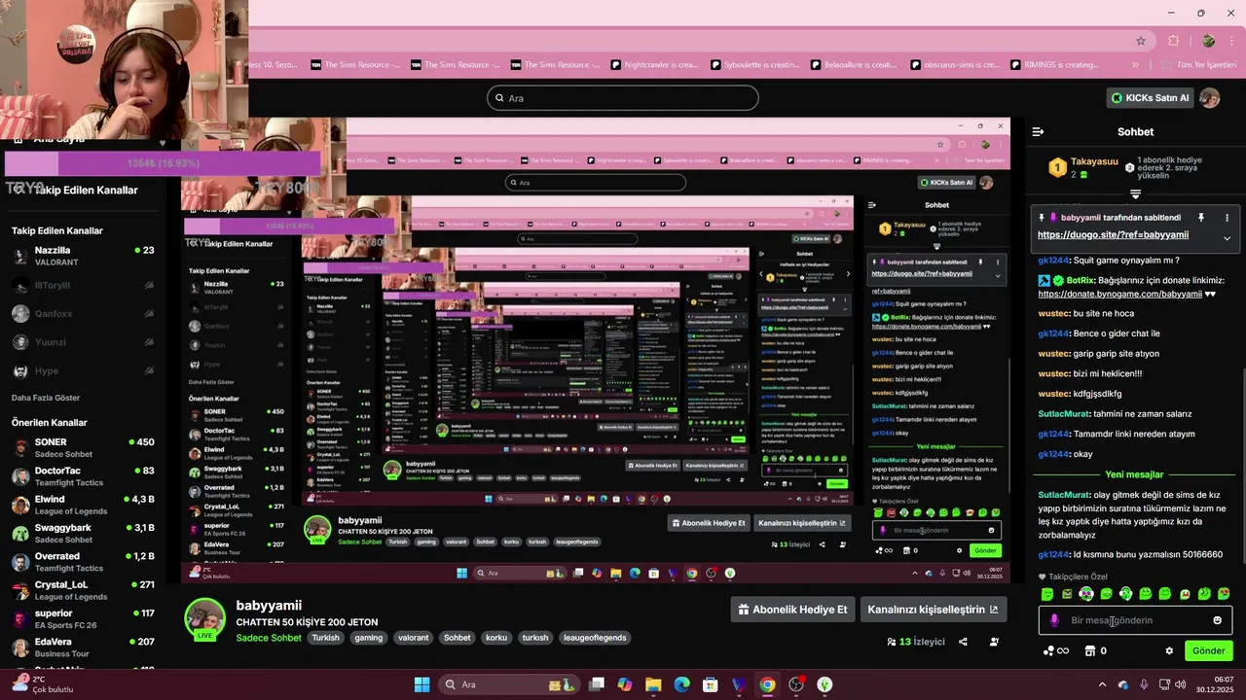
Task: Insert the heart-eyes green emote
Action: [1224, 594]
